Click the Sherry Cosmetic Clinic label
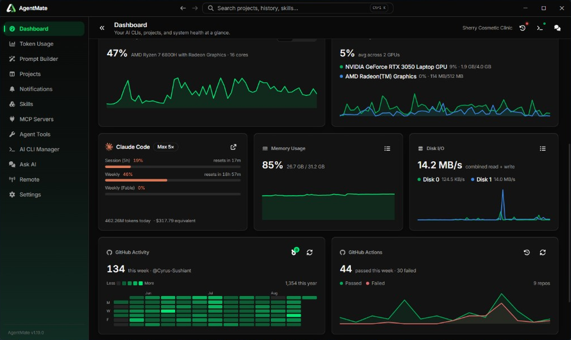571x340 pixels. point(487,28)
